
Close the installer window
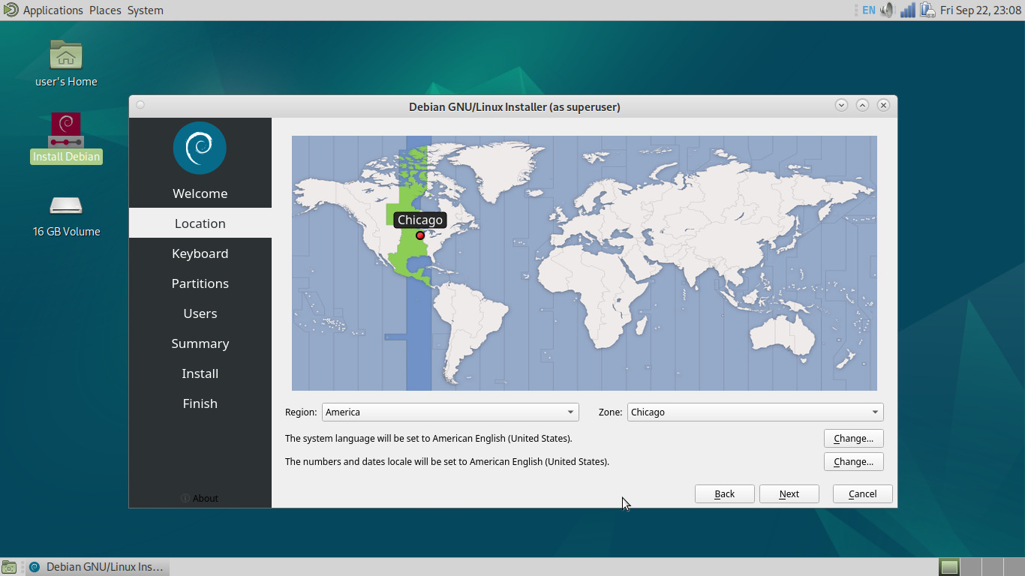click(x=883, y=105)
